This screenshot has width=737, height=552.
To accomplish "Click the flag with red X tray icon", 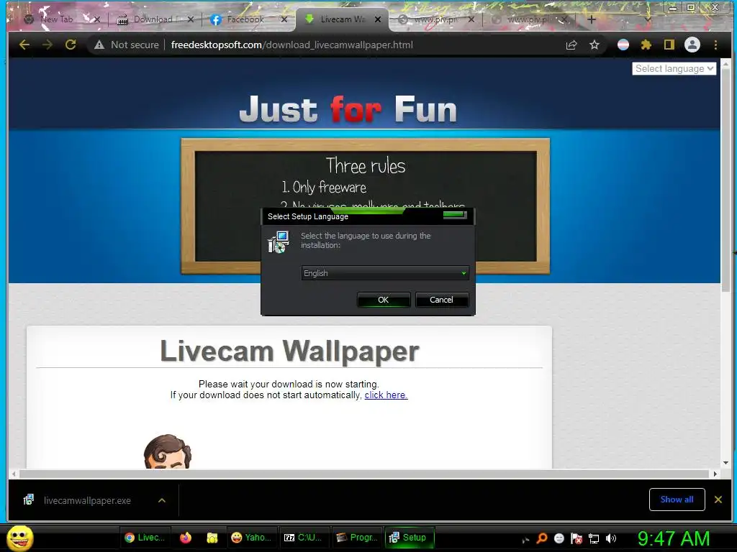I will [577, 538].
